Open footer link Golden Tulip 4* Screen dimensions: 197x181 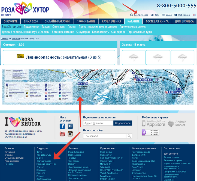point(107,161)
